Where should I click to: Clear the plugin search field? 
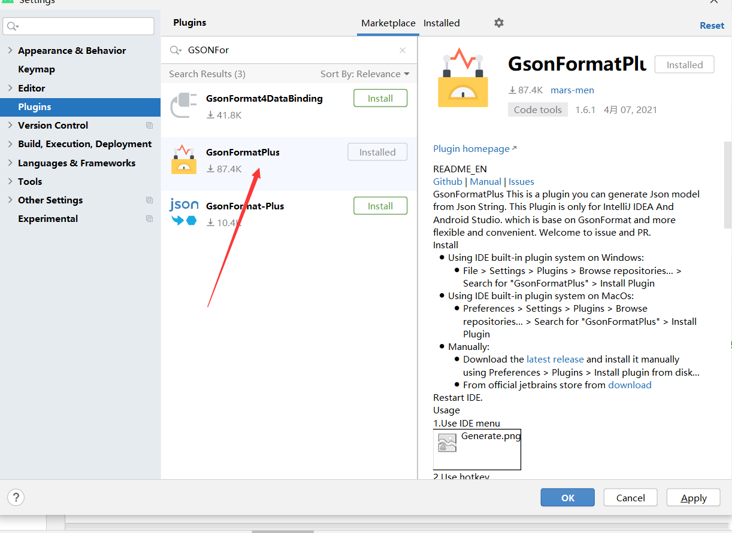[403, 50]
